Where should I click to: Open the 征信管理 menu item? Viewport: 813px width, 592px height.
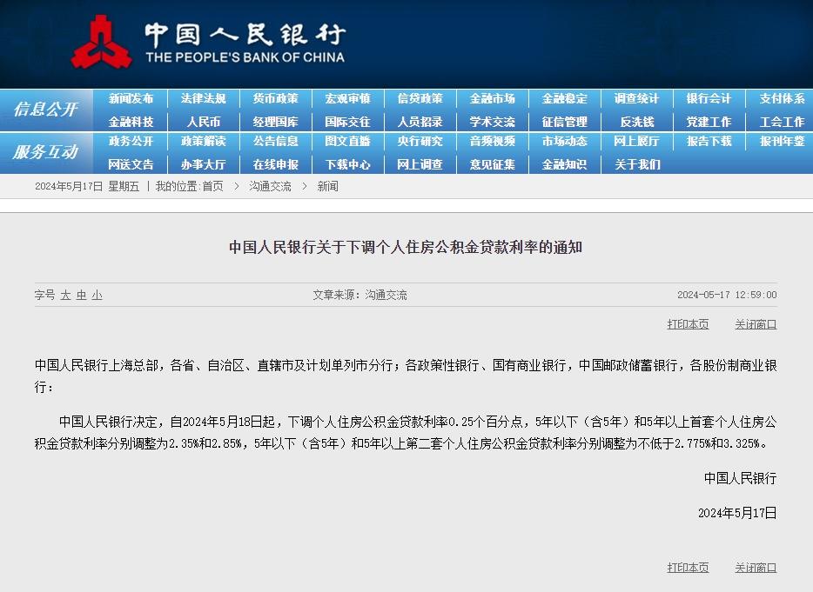pos(564,122)
